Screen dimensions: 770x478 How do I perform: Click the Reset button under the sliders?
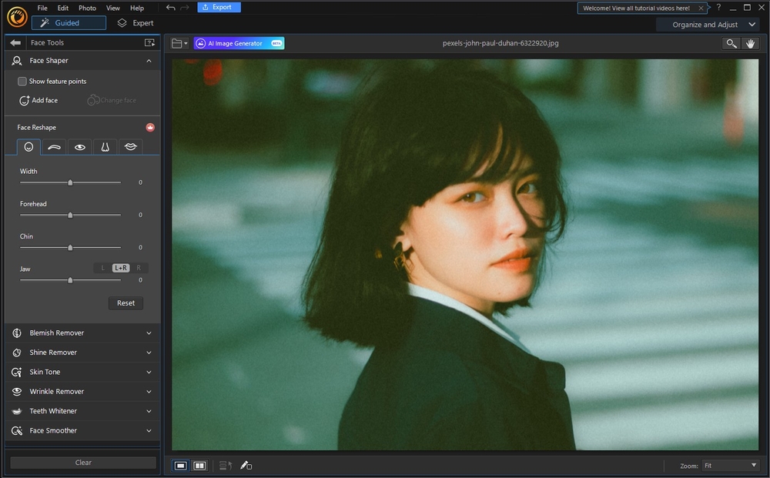[126, 303]
